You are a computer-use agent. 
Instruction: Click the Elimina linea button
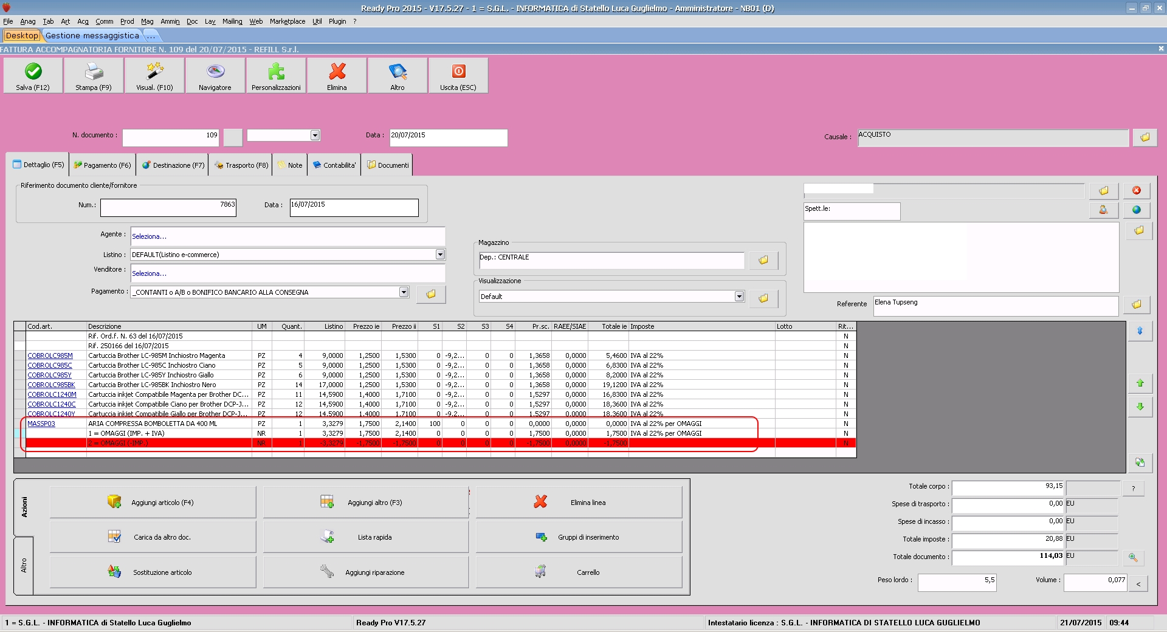(579, 503)
